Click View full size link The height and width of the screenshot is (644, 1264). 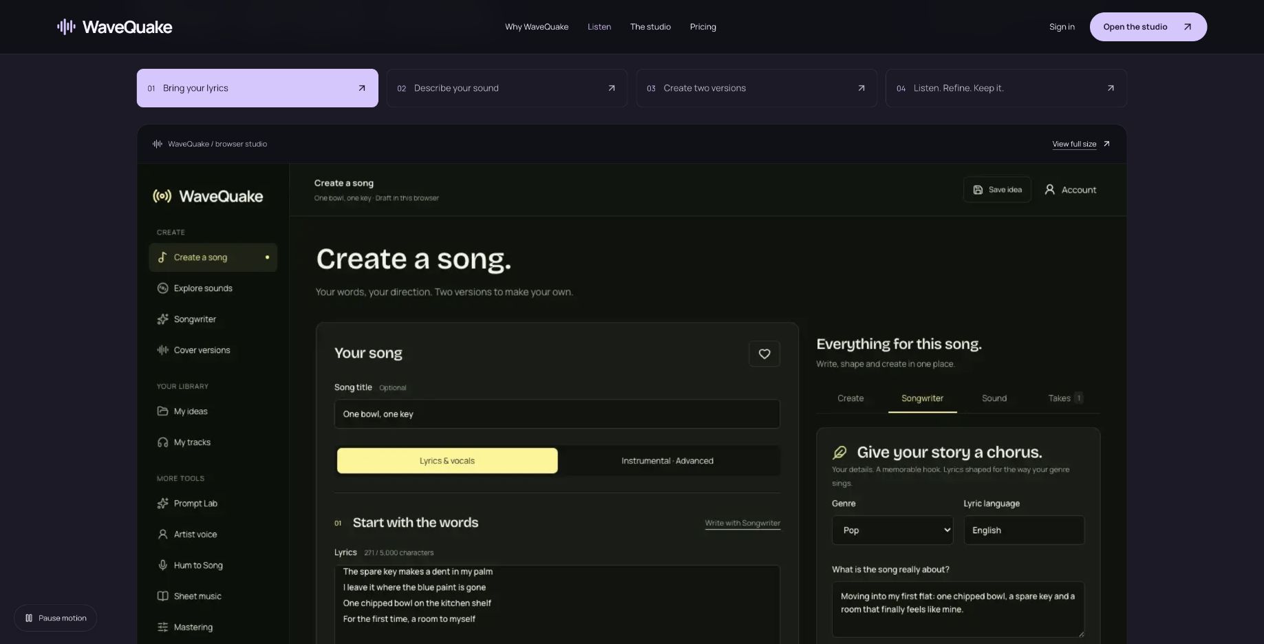coord(1080,144)
